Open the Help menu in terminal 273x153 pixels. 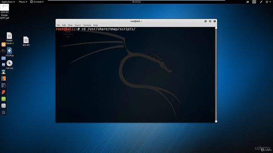pyautogui.click(x=96, y=25)
